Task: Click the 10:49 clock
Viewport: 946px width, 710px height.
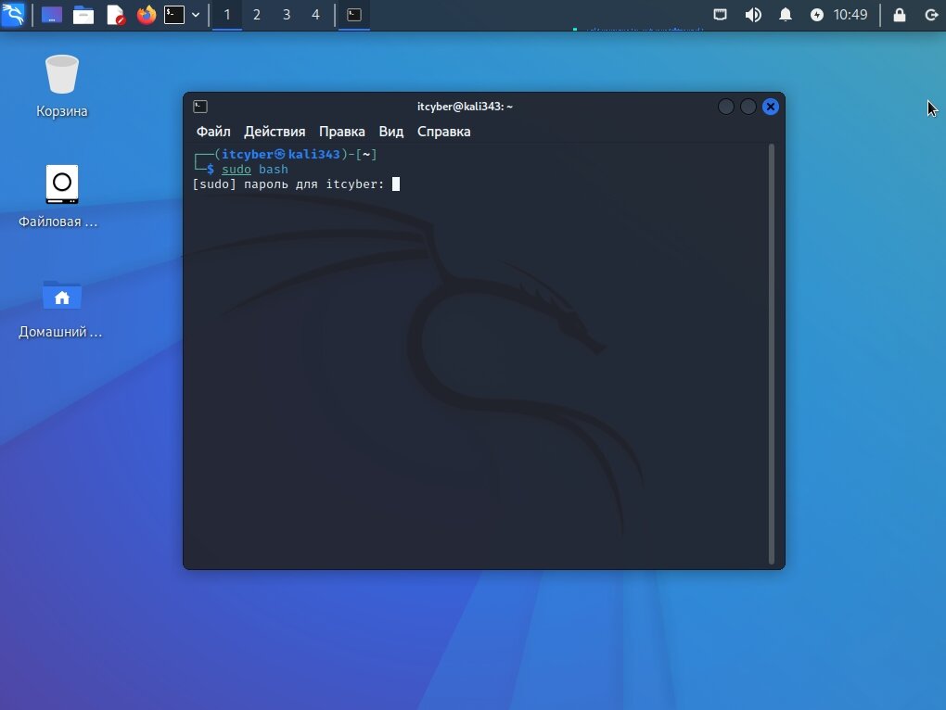Action: tap(850, 15)
